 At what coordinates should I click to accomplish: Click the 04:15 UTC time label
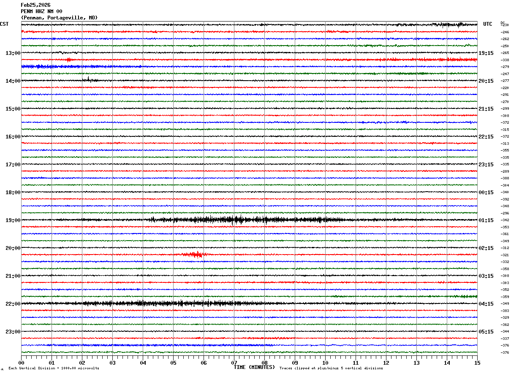(486, 304)
